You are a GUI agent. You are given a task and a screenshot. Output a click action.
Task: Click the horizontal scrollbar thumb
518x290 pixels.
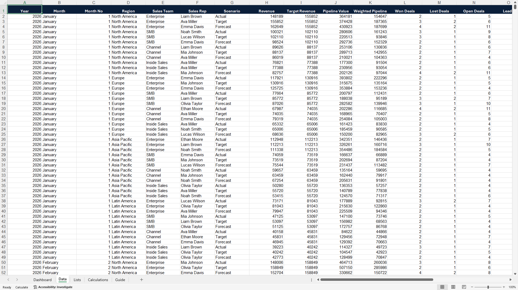(x=377, y=280)
